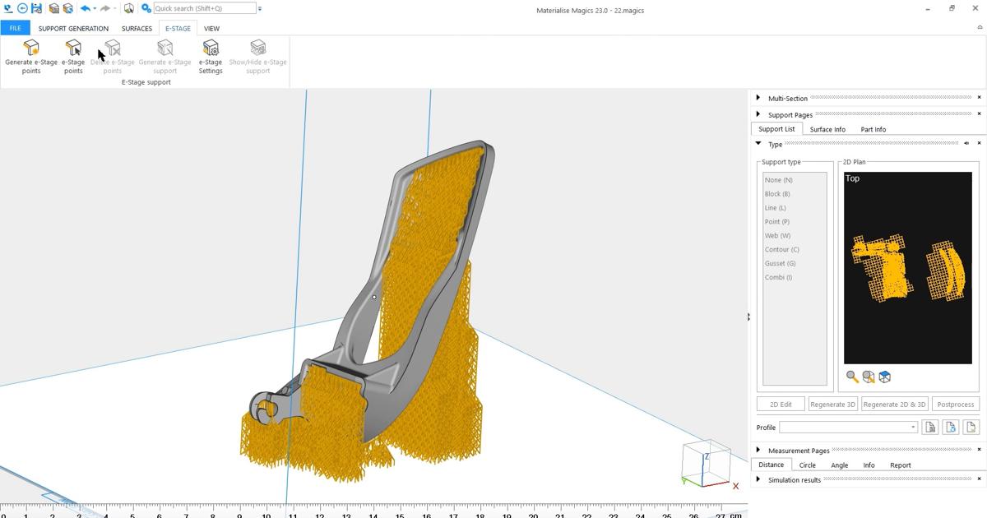987x518 pixels.
Task: Select the Generate e-Stage points tool
Action: click(31, 56)
